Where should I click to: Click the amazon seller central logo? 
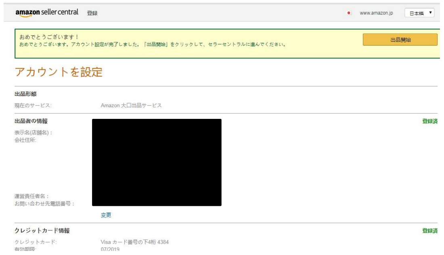47,13
